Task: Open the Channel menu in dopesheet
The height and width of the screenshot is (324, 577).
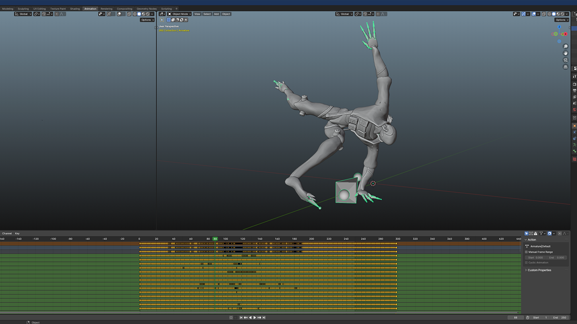Action: [x=7, y=233]
